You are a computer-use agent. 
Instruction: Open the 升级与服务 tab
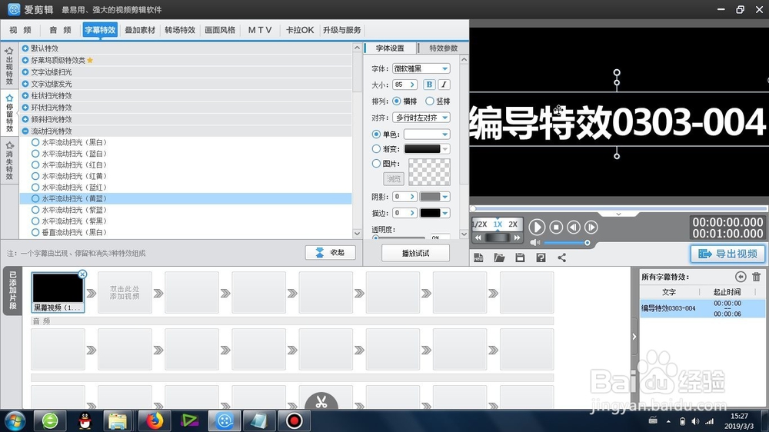tap(342, 30)
